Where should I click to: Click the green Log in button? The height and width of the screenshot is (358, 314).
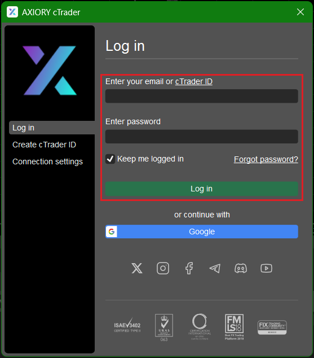(x=202, y=189)
